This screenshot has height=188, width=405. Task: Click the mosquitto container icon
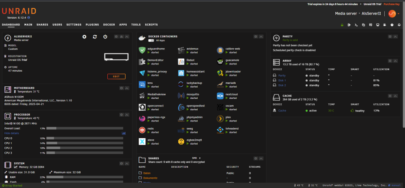pyautogui.click(x=181, y=96)
